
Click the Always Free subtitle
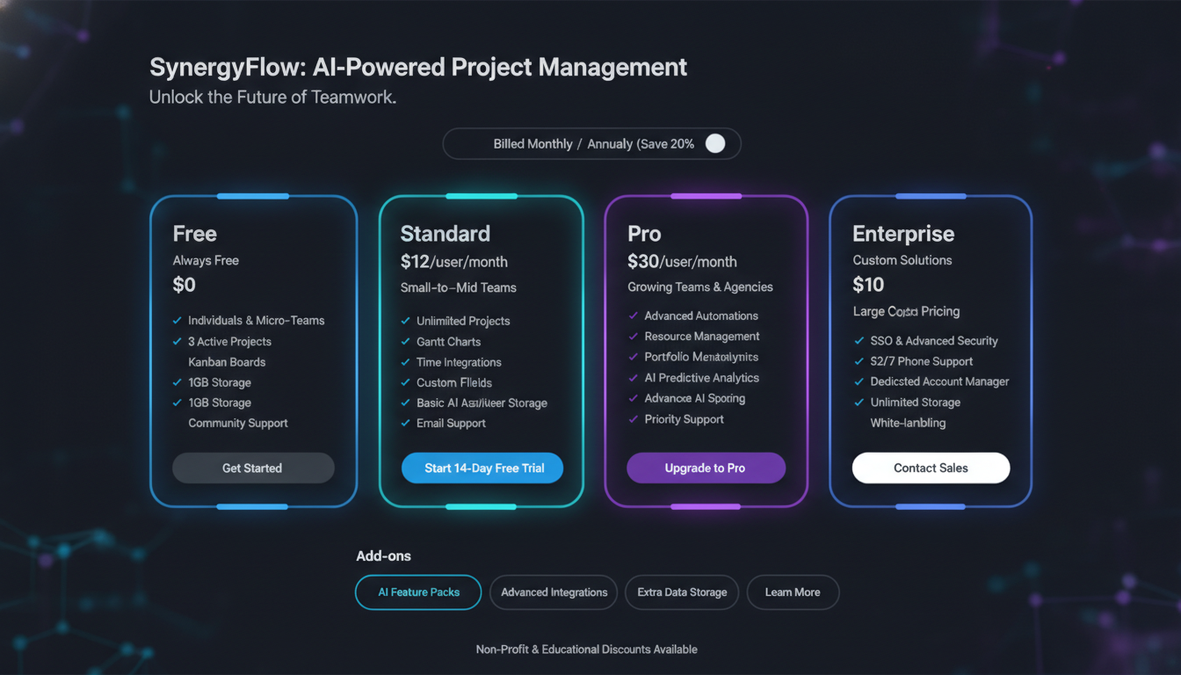pyautogui.click(x=206, y=260)
